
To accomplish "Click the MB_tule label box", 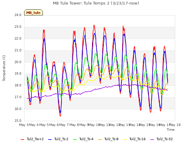I will [33, 12].
